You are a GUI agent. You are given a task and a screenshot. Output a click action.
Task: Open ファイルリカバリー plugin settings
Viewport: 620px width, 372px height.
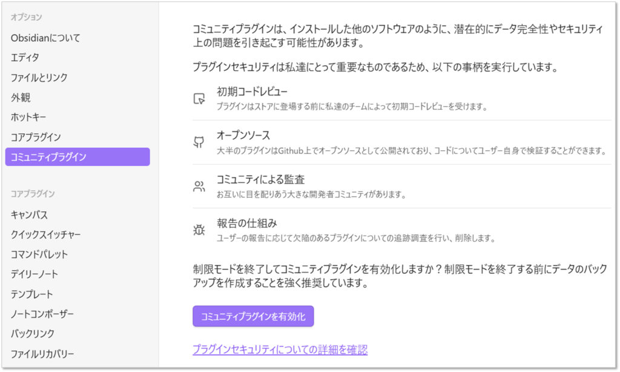click(42, 353)
